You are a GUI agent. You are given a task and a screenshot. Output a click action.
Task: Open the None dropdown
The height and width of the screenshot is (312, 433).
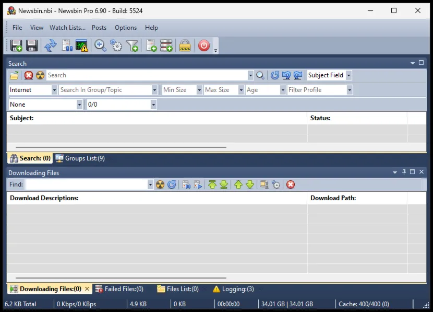tap(79, 105)
